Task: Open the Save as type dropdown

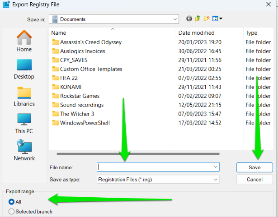Action: 158,179
